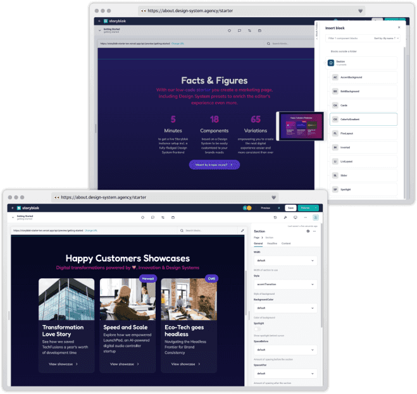
Task: Open Section settings gear icon
Action: [x=308, y=231]
